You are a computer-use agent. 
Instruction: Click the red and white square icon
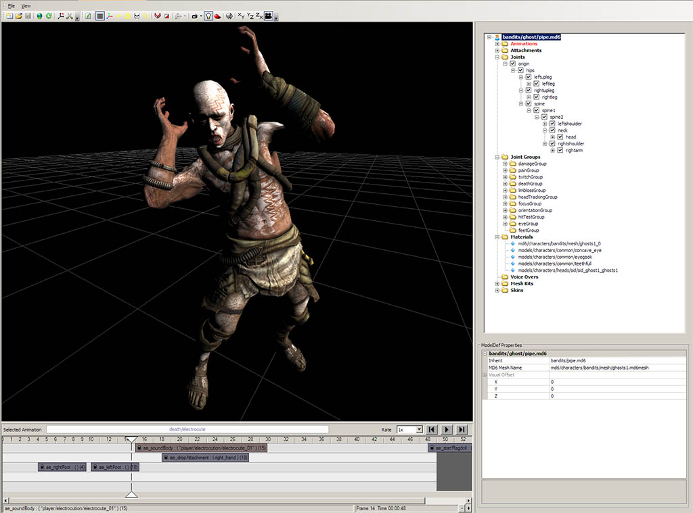[166, 16]
